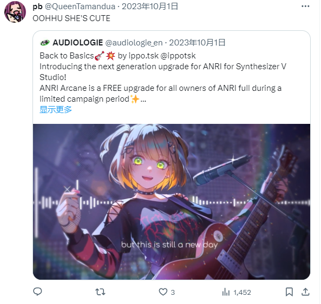321x304 pixels.
Task: Open AUDIOLOGIE's small logo avatar
Action: click(x=45, y=43)
